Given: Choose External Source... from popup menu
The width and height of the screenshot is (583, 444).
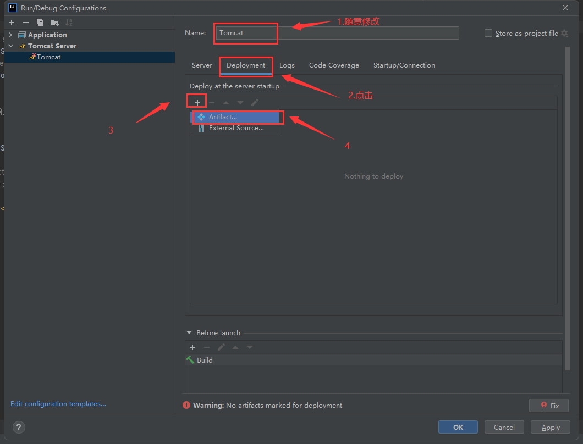Looking at the screenshot, I should coord(235,128).
